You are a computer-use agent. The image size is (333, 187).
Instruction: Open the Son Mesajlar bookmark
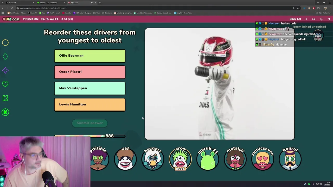pyautogui.click(x=16, y=13)
